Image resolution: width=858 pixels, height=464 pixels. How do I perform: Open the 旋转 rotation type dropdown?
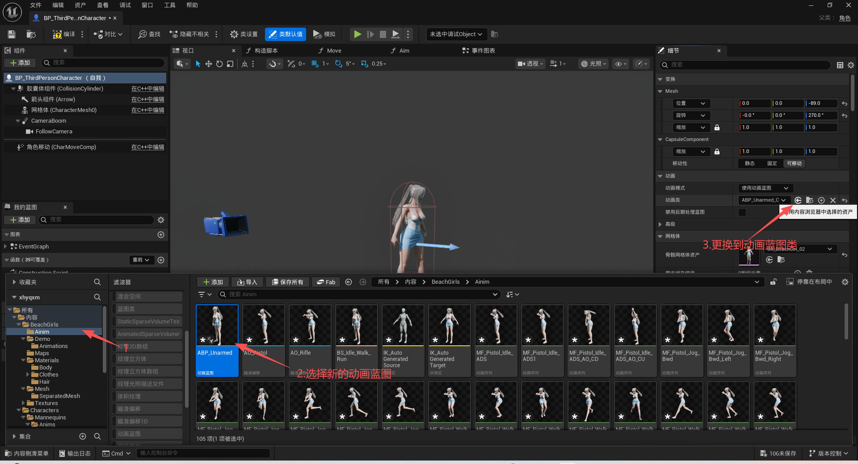click(x=691, y=116)
